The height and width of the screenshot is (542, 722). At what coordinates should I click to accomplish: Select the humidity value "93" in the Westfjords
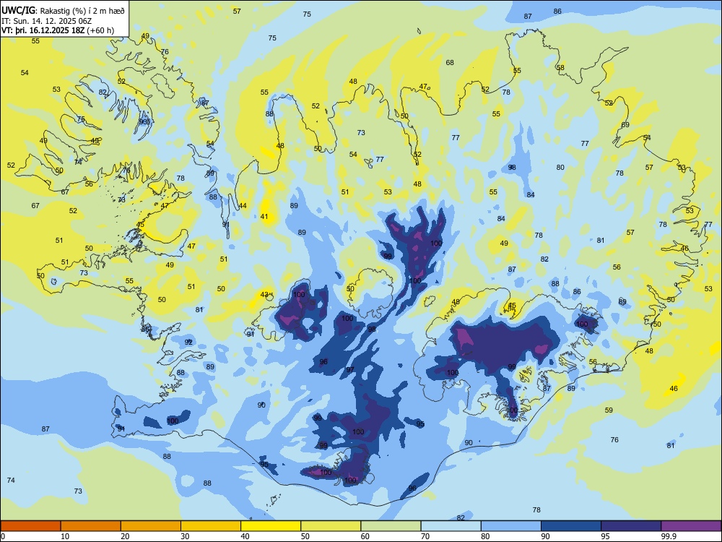click(x=144, y=121)
